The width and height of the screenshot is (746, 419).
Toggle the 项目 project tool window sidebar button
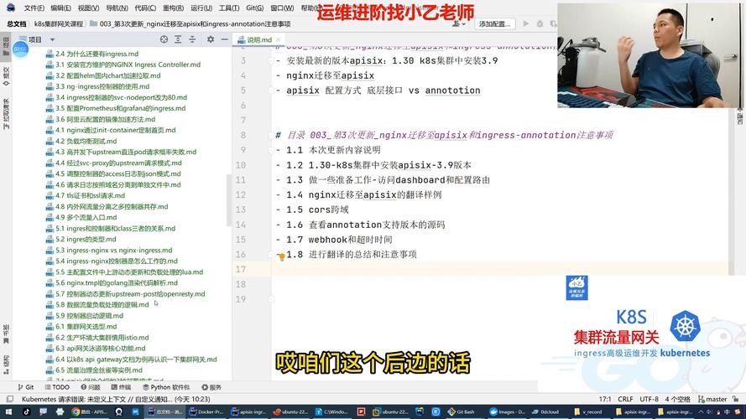tap(6, 46)
